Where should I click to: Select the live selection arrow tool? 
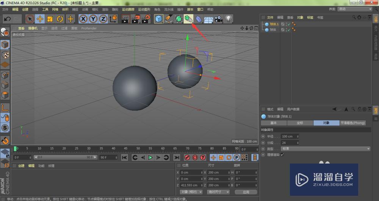tap(30, 19)
